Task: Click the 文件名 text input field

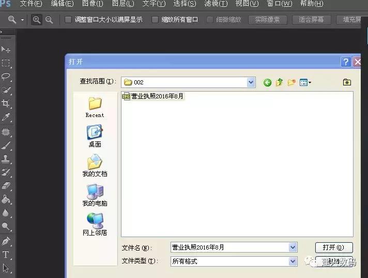Action: (230, 247)
